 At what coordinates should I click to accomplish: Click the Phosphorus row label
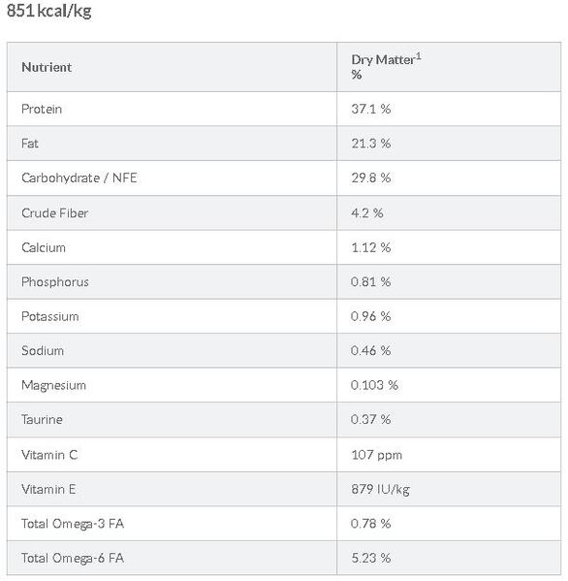click(x=55, y=282)
